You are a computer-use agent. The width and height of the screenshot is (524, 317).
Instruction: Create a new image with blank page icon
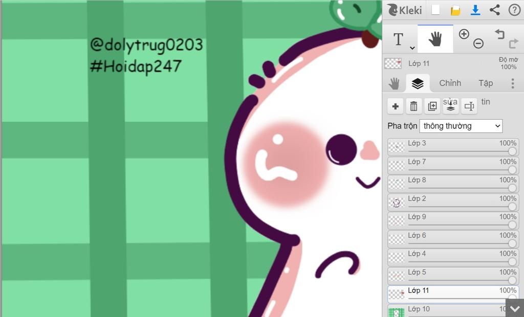[x=435, y=10]
